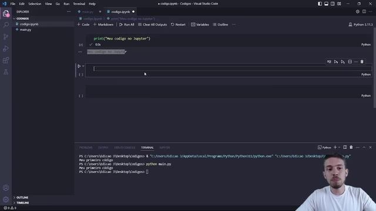The width and height of the screenshot is (376, 211).
Task: Add a Code cell from the notebook toolbar
Action: coord(83,25)
